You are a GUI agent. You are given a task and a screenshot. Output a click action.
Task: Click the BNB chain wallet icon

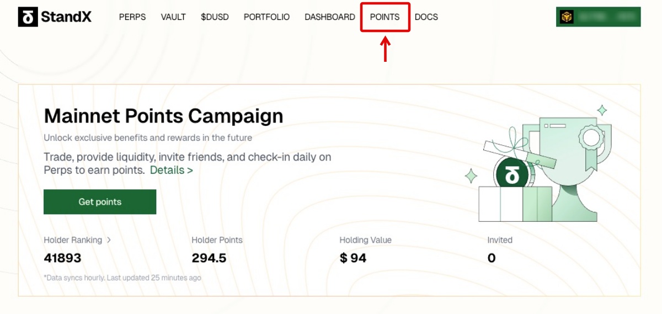click(567, 17)
